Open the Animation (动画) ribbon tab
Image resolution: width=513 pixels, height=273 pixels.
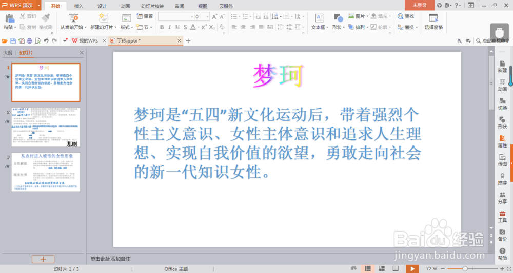pyautogui.click(x=125, y=6)
